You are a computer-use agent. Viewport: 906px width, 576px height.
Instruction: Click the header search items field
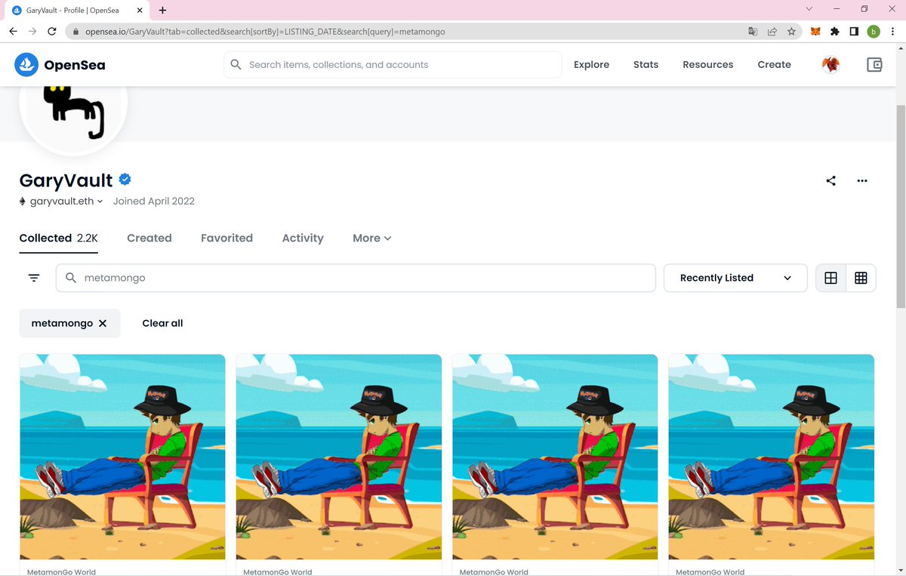point(393,65)
